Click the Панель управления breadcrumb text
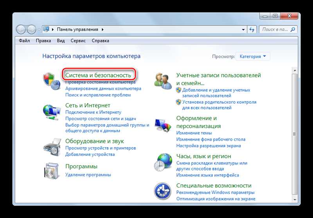The width and height of the screenshot is (313, 218). tap(77, 29)
